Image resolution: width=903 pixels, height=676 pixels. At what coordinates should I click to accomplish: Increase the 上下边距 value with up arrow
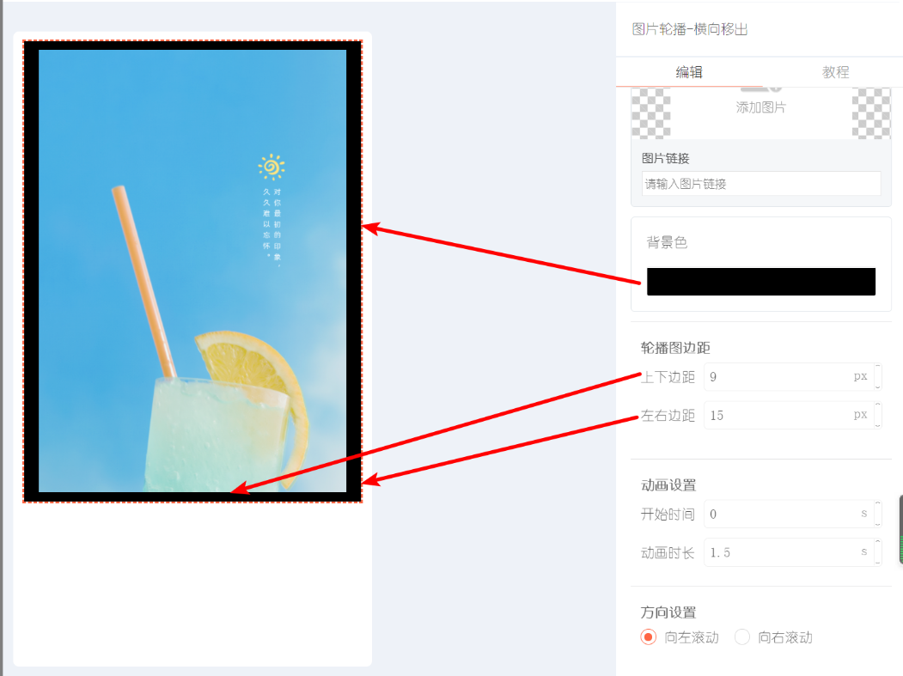(878, 369)
